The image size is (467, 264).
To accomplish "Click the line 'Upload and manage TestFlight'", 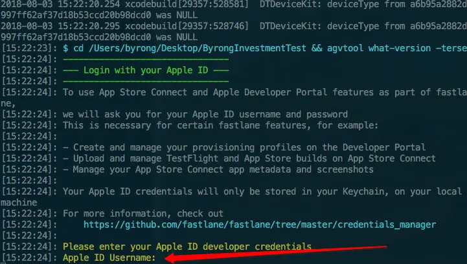I will coord(249,158).
